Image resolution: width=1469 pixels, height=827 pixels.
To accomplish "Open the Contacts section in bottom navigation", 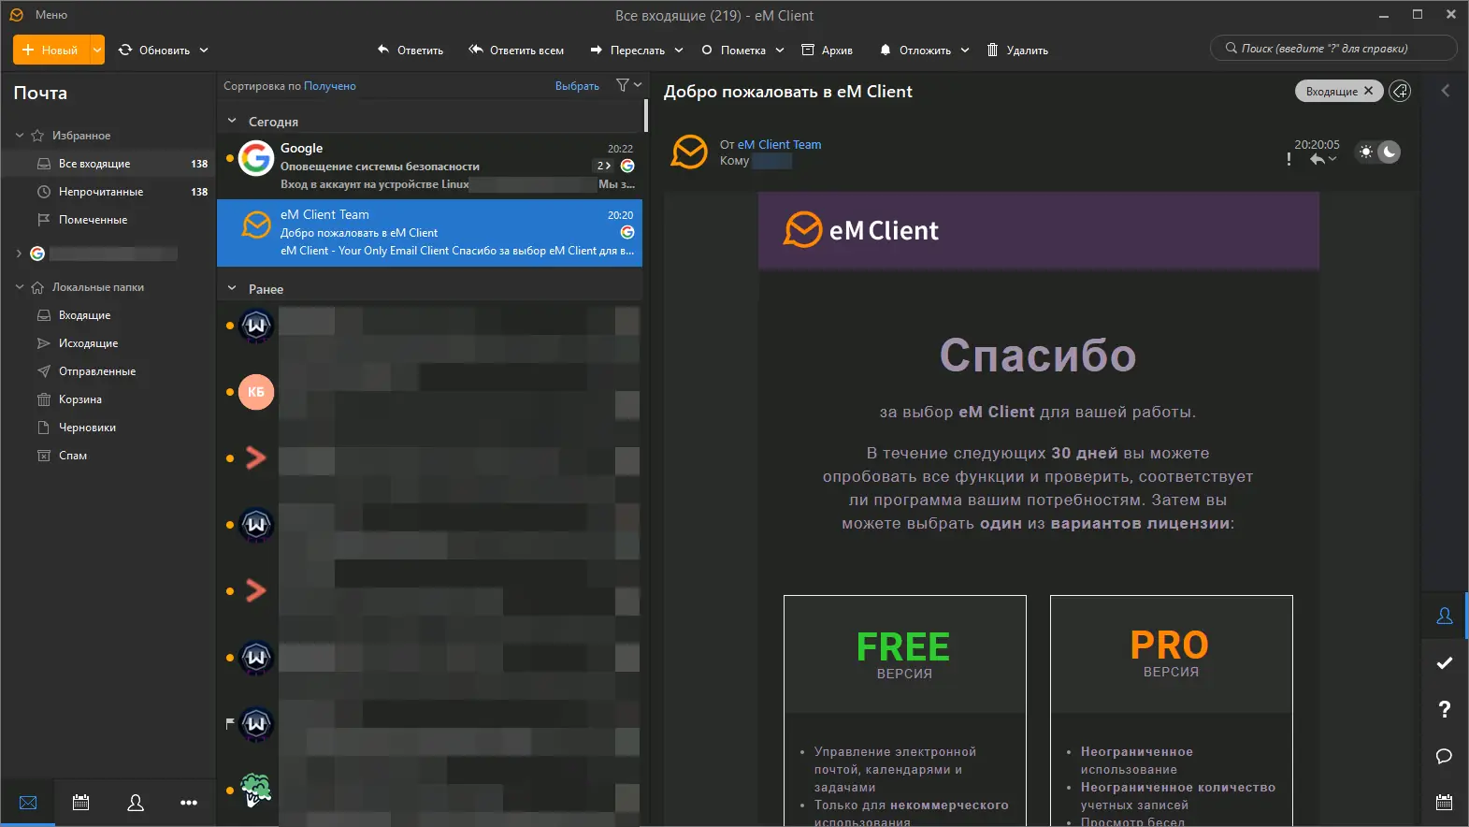I will pyautogui.click(x=136, y=803).
